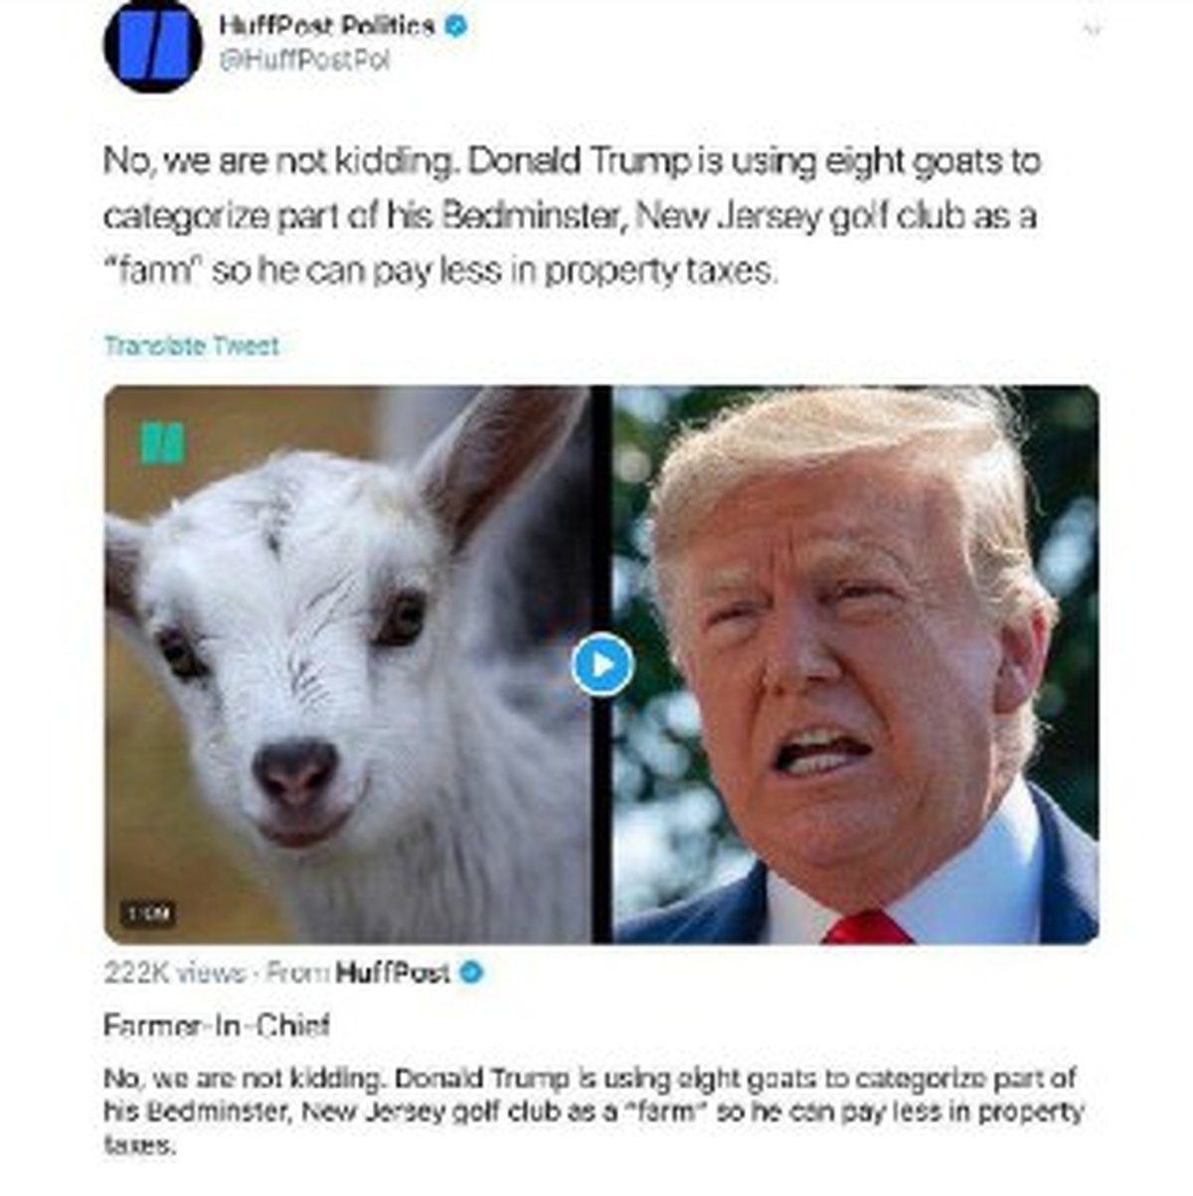This screenshot has width=1193, height=1196.
Task: Open the HuffPost Politics display name
Action: (x=326, y=26)
